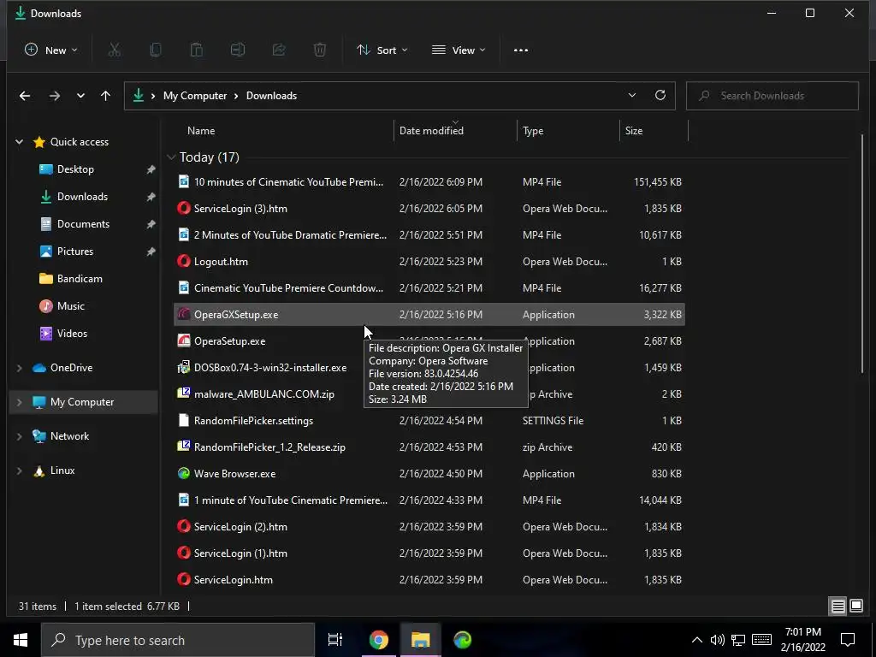Image resolution: width=876 pixels, height=657 pixels.
Task: Open the New item dropdown
Action: (51, 50)
